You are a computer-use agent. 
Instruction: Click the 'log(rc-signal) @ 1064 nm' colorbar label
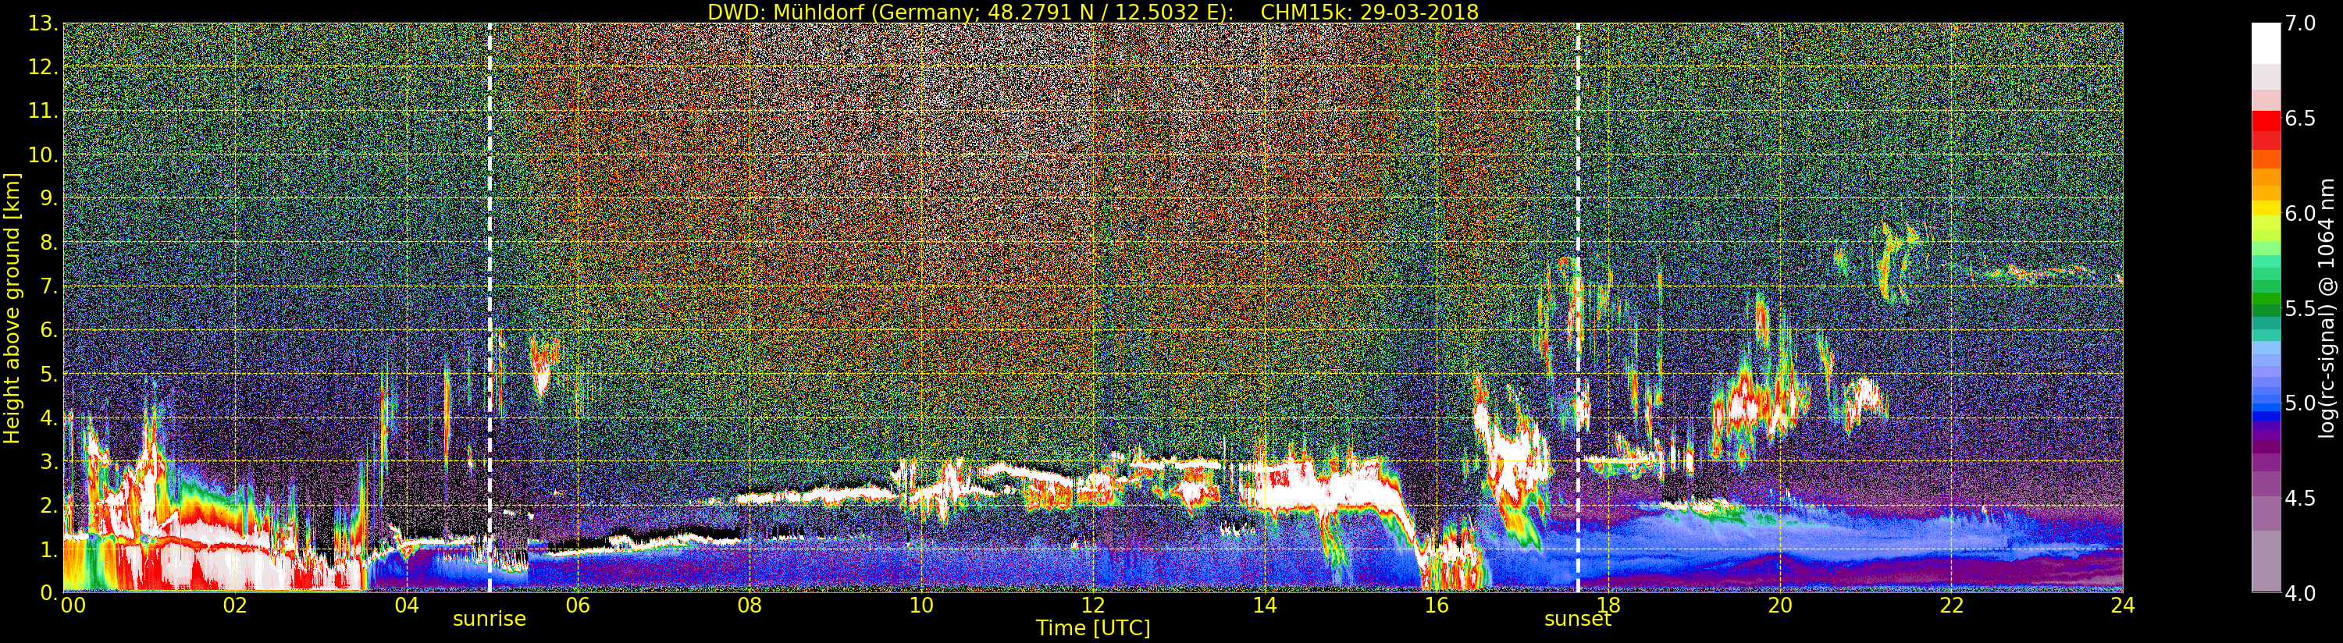[2326, 307]
